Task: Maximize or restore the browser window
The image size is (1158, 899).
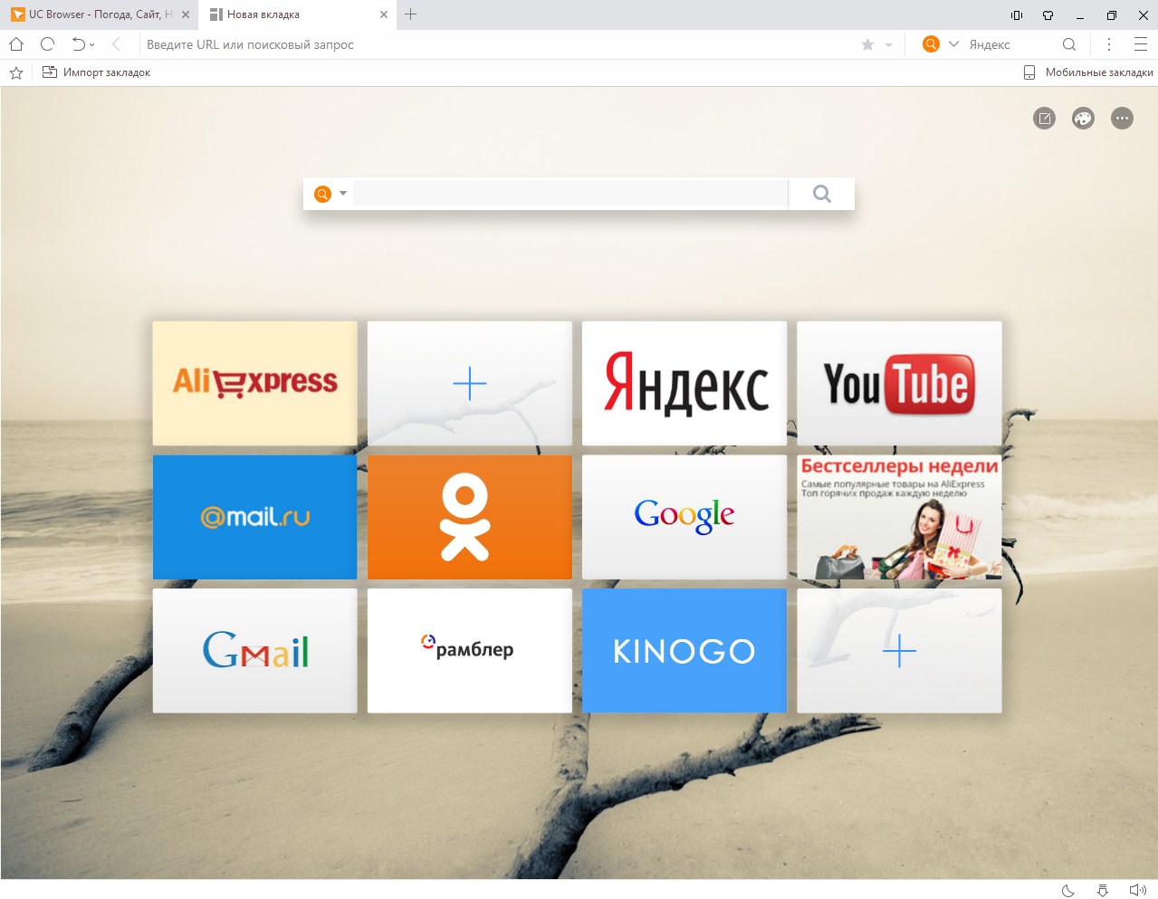Action: (x=1112, y=14)
